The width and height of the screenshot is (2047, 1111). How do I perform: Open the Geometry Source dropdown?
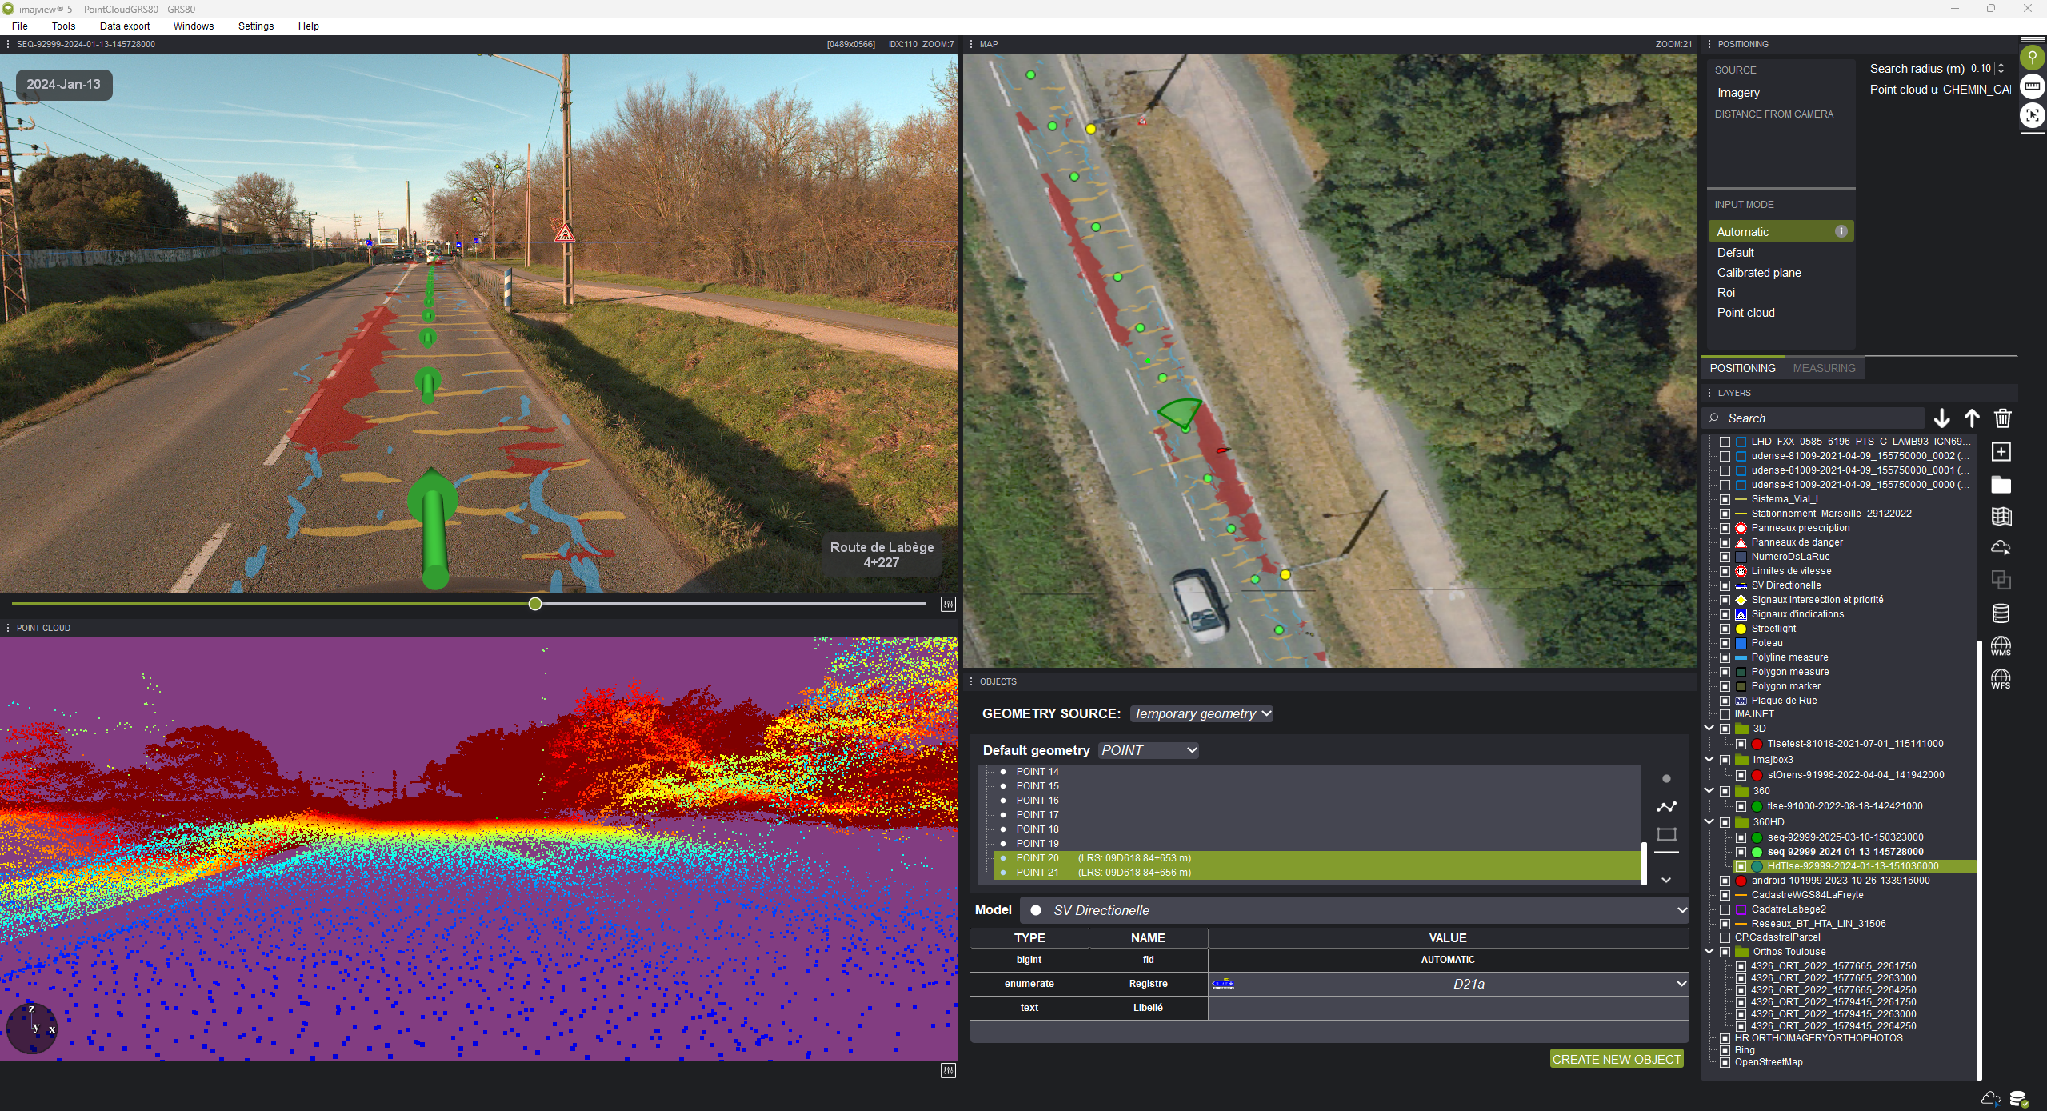pos(1201,713)
